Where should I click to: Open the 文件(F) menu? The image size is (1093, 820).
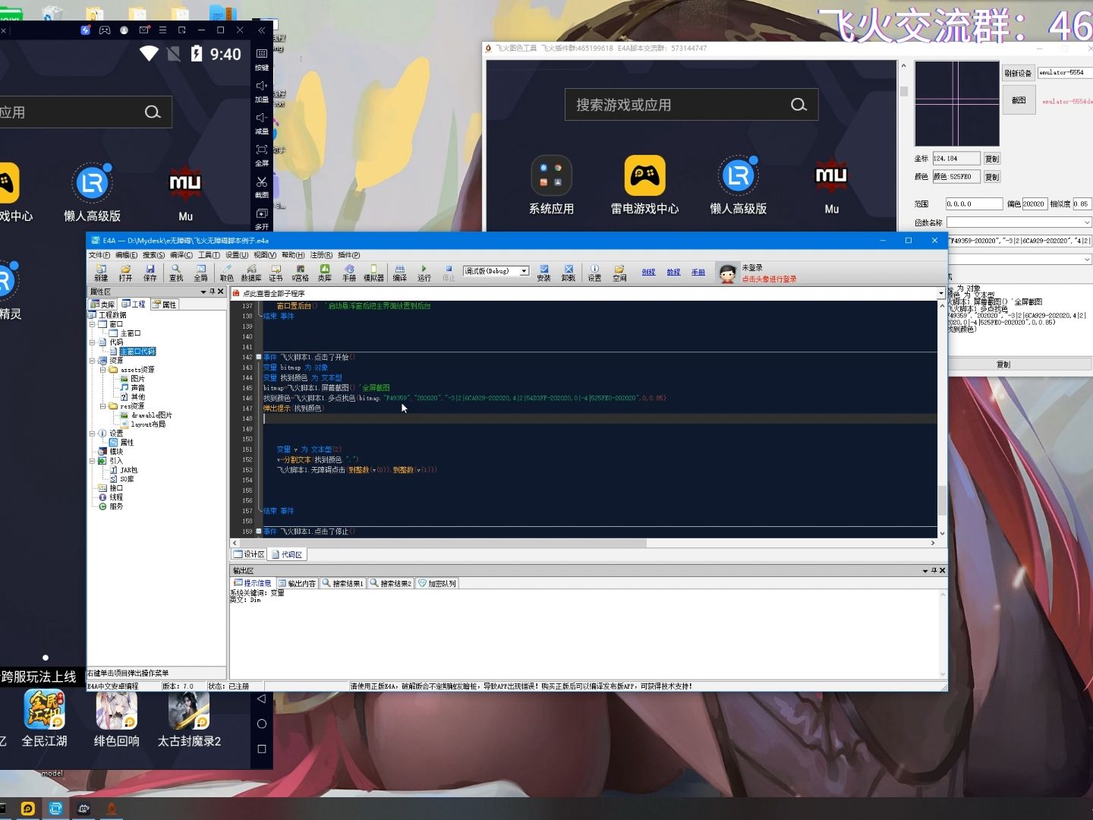(99, 255)
